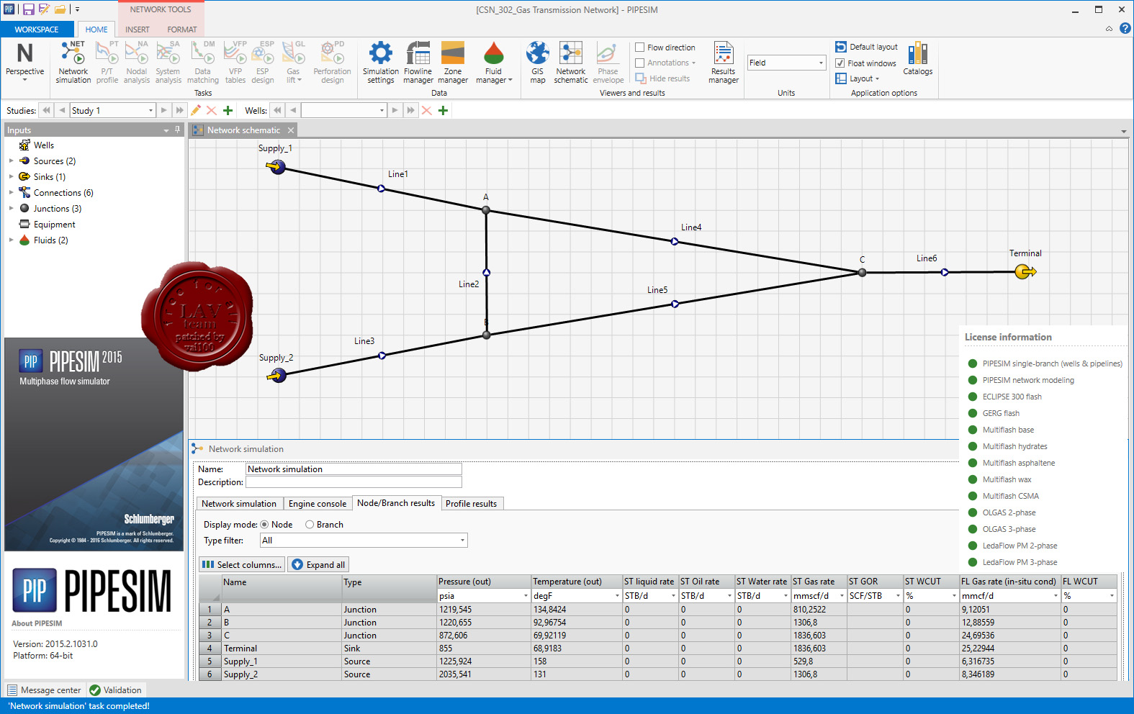The width and height of the screenshot is (1134, 714).
Task: Open the Field units dropdown
Action: point(821,63)
